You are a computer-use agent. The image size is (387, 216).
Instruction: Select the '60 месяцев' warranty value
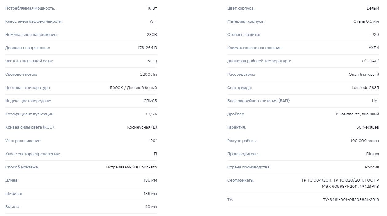click(x=368, y=127)
